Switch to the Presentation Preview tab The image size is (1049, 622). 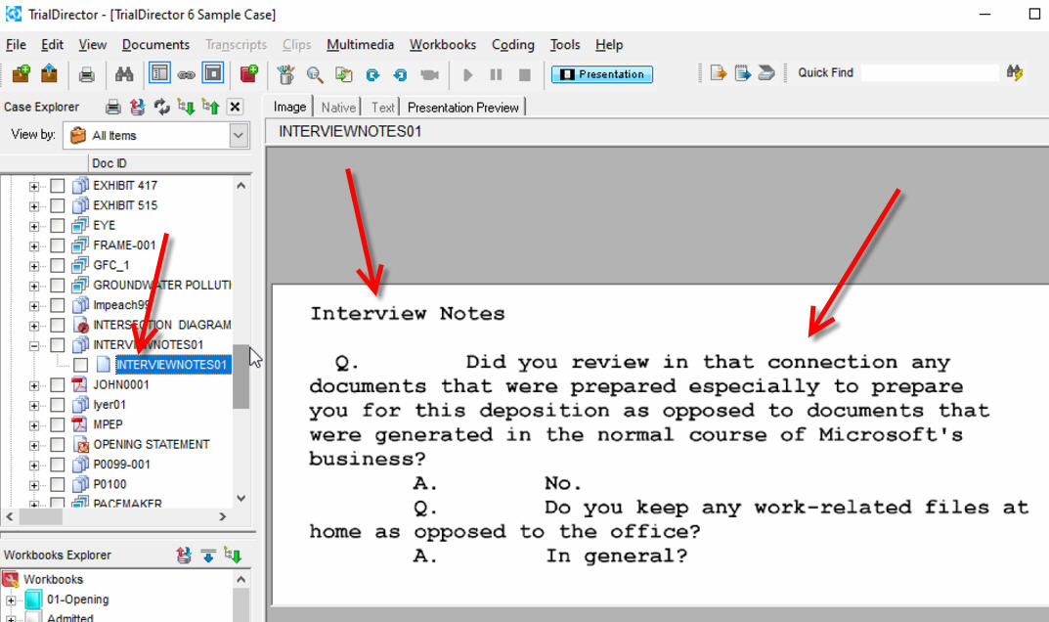coord(463,108)
